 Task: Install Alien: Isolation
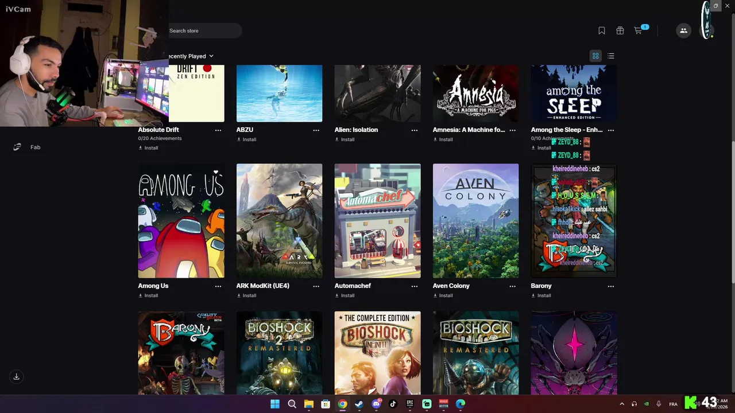coord(345,139)
